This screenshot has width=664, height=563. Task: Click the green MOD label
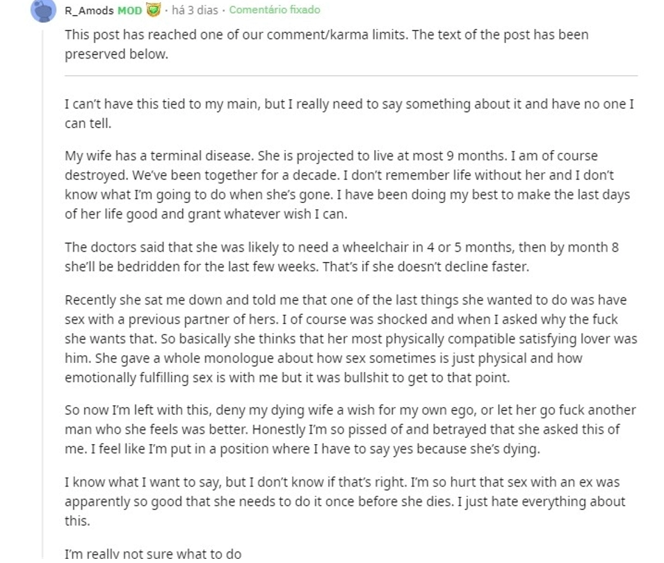click(x=129, y=10)
